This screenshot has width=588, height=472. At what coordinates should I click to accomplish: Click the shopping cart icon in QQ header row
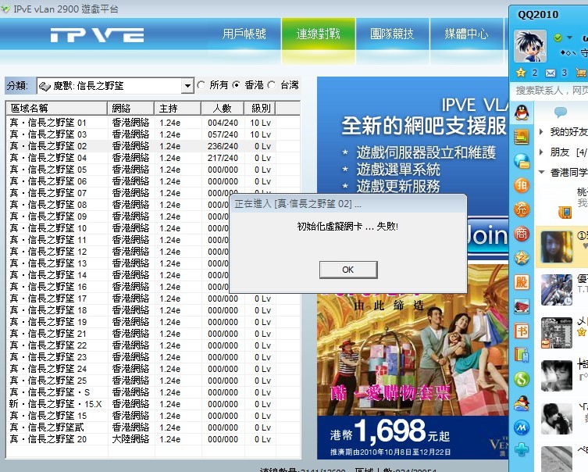(x=581, y=73)
